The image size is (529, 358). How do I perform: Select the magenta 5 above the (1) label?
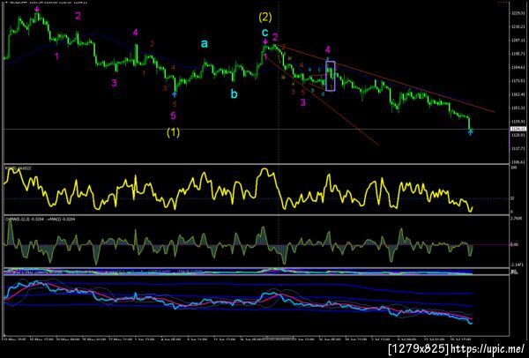point(173,116)
